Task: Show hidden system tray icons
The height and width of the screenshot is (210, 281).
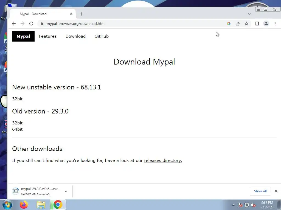Action: (x=233, y=205)
